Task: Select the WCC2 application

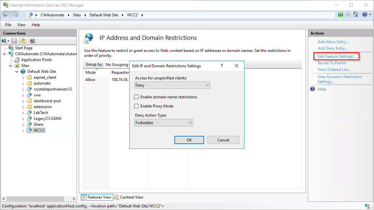Action: (x=39, y=130)
